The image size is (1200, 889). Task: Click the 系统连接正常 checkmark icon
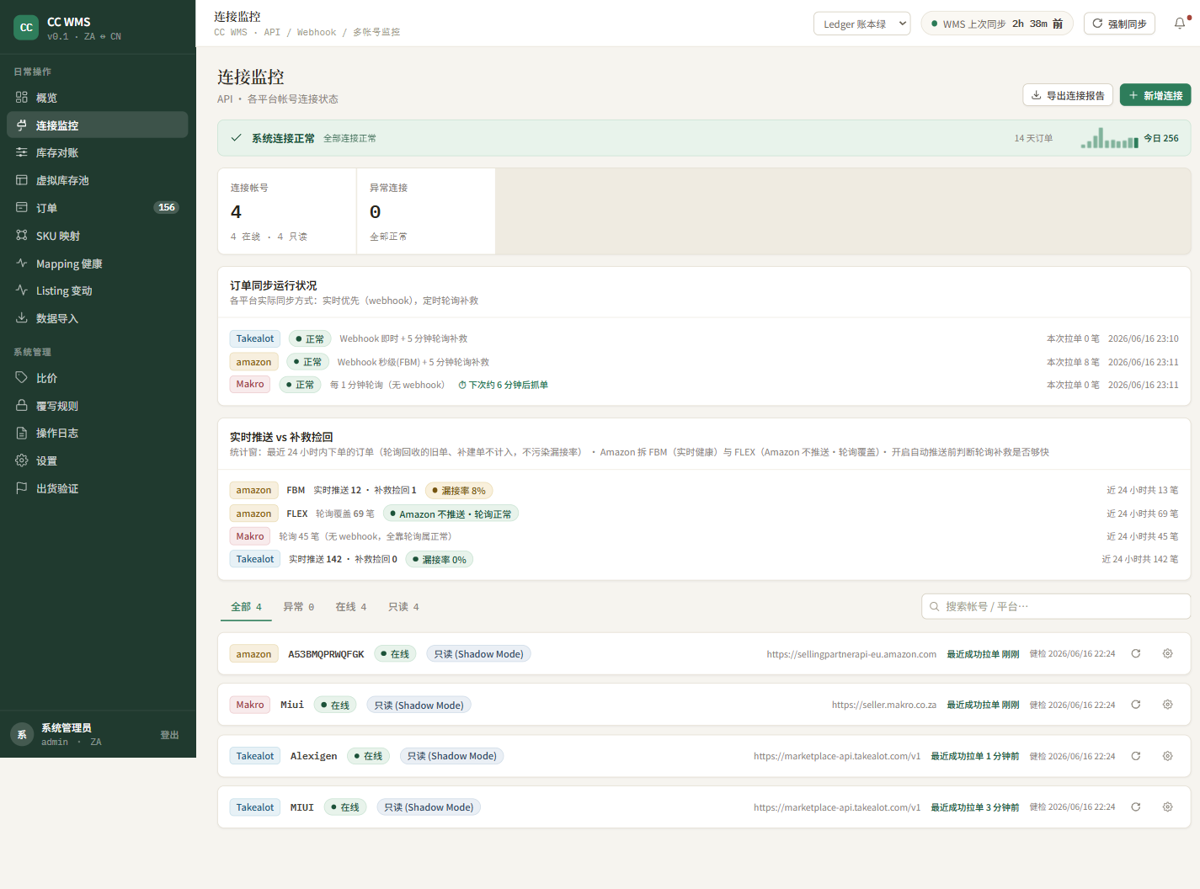237,138
